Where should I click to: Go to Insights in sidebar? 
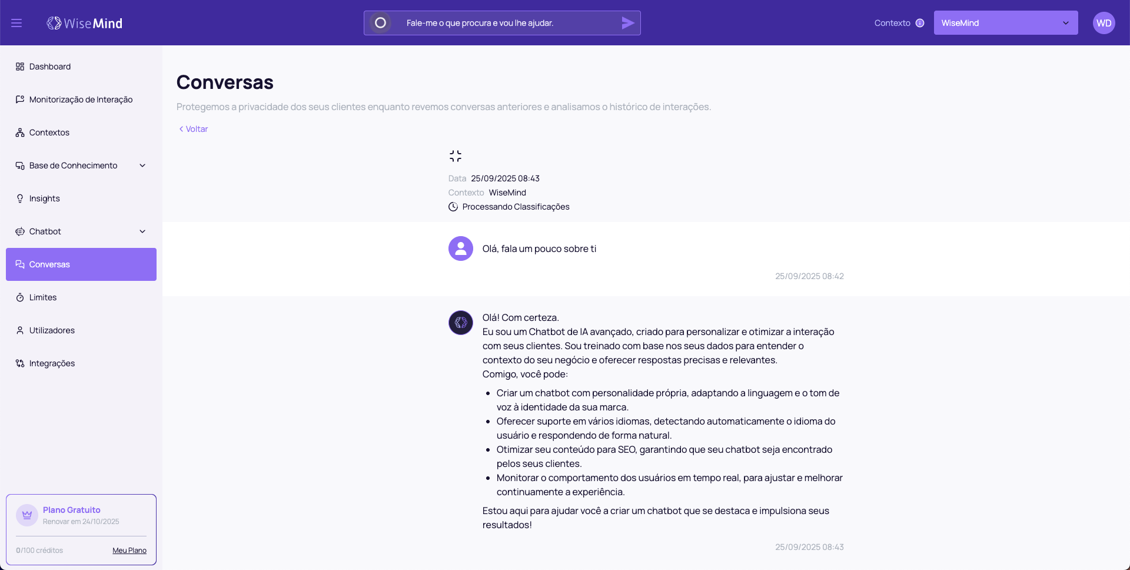pyautogui.click(x=45, y=198)
